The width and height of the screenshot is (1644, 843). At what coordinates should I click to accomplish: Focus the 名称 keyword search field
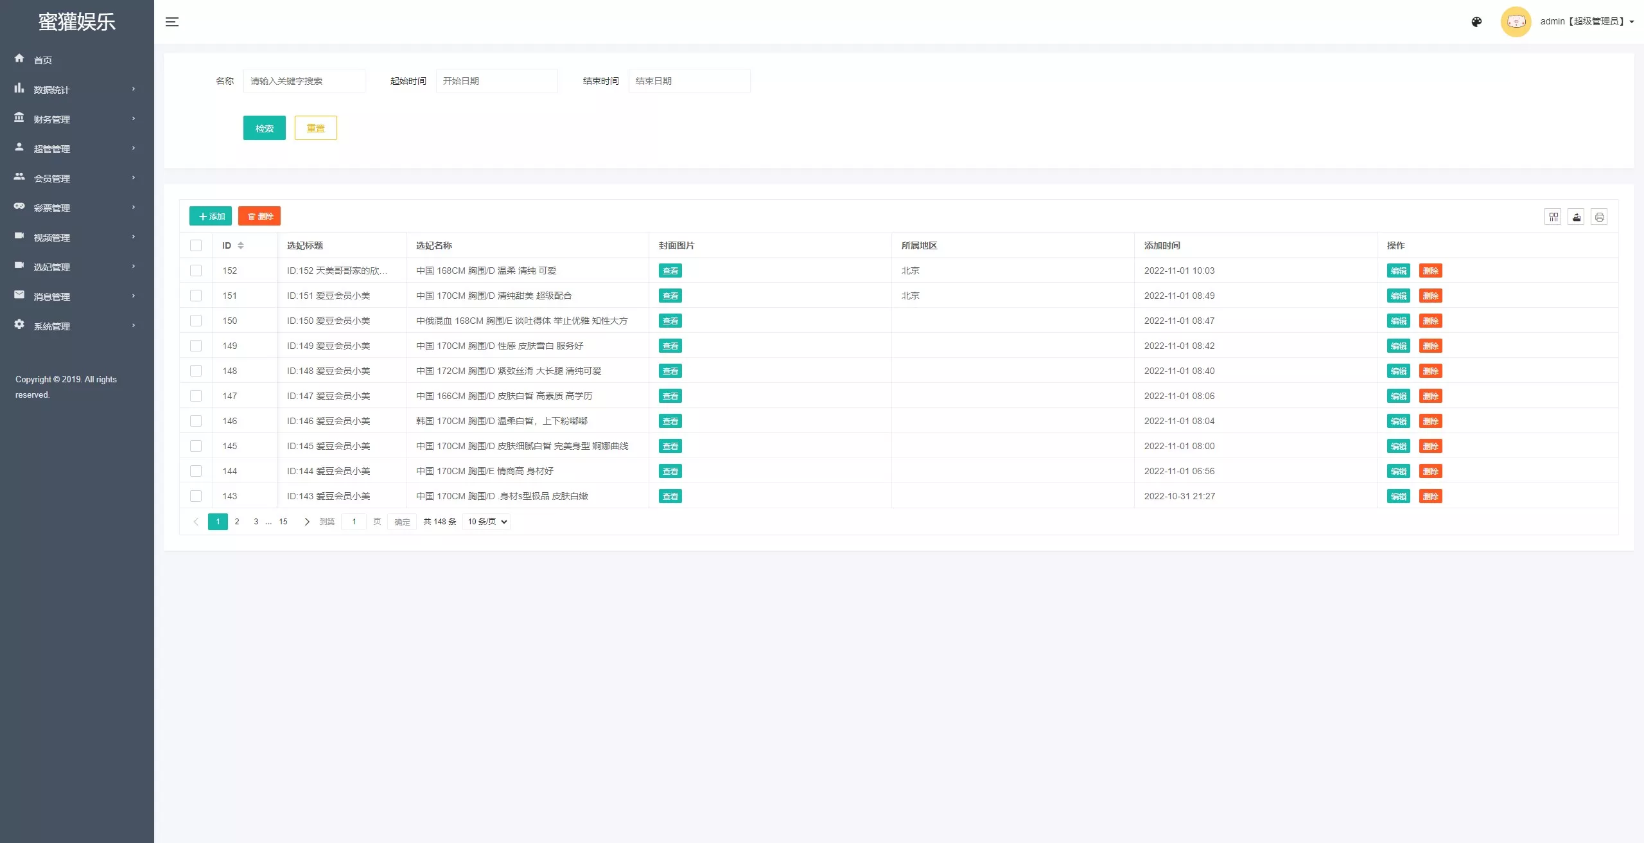304,81
